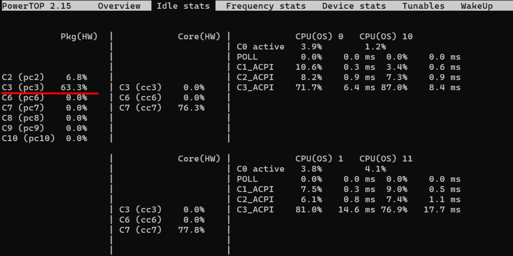
Task: Switch to the WakeUp tab
Action: (477, 6)
